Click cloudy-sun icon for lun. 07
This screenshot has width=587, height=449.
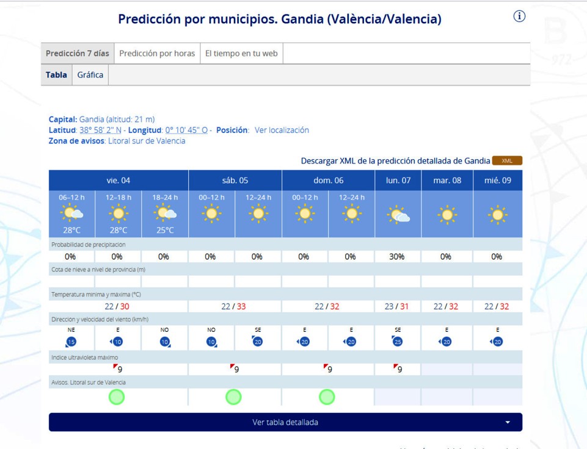point(398,215)
